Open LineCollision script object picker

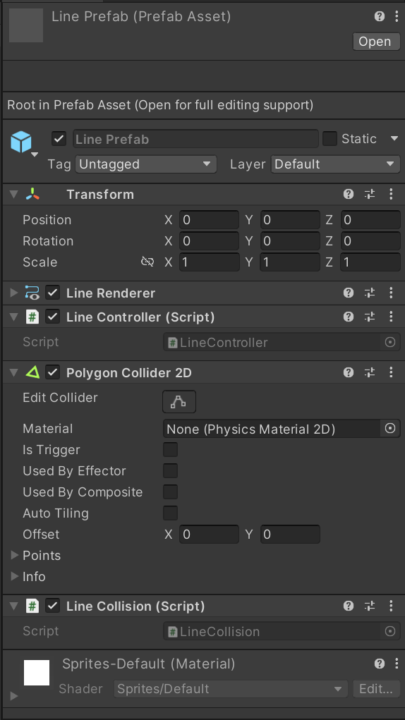point(390,631)
